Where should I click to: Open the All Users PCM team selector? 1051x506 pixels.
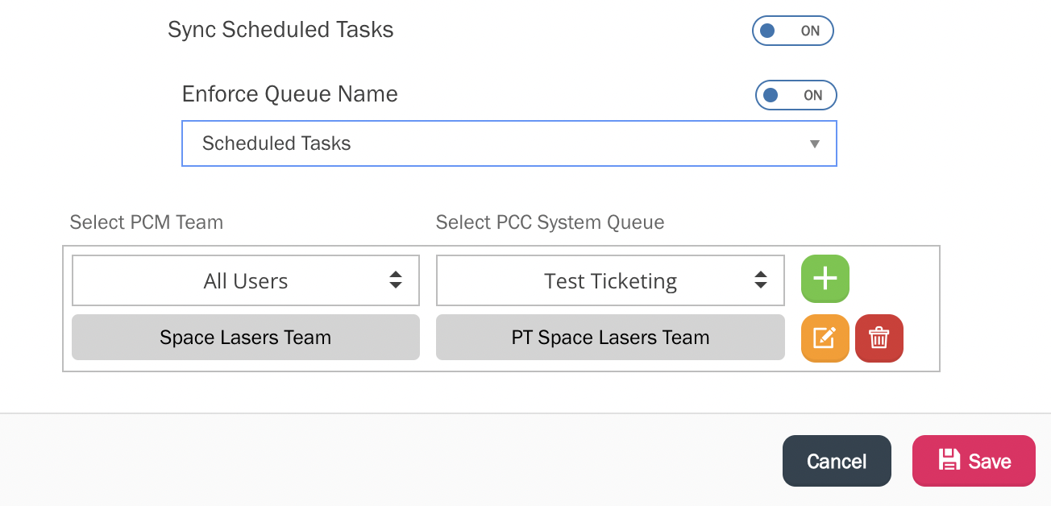pyautogui.click(x=246, y=281)
